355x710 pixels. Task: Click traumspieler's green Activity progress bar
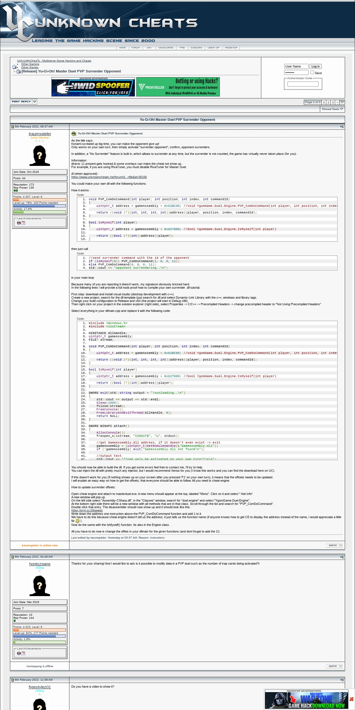pos(40,212)
